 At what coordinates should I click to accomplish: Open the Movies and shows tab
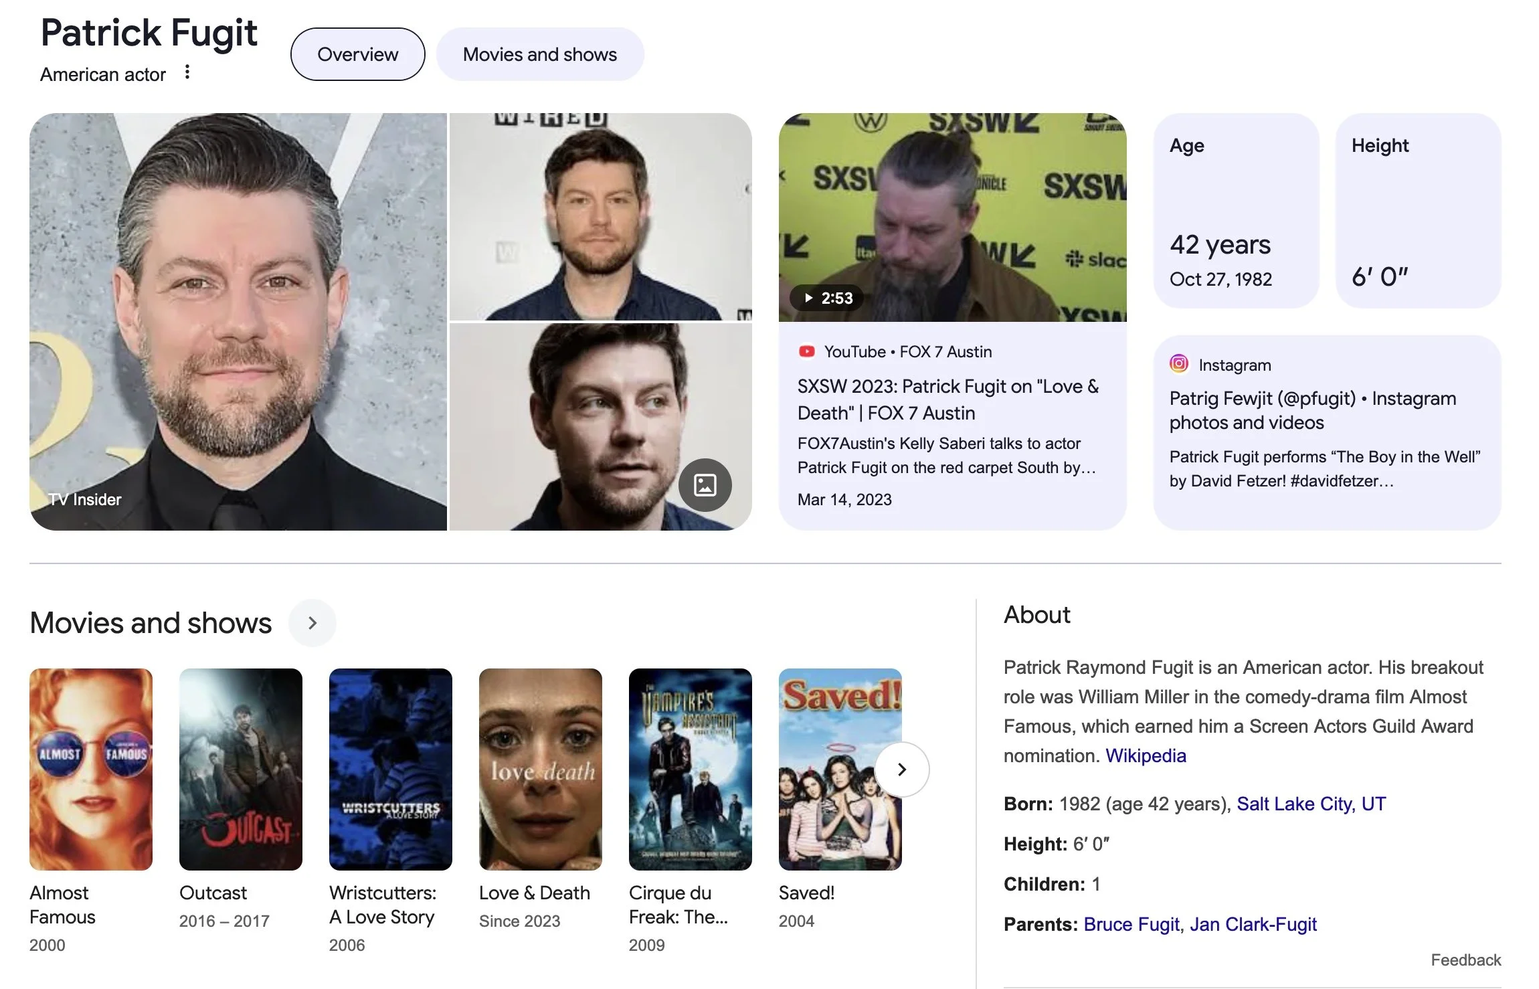pos(539,54)
